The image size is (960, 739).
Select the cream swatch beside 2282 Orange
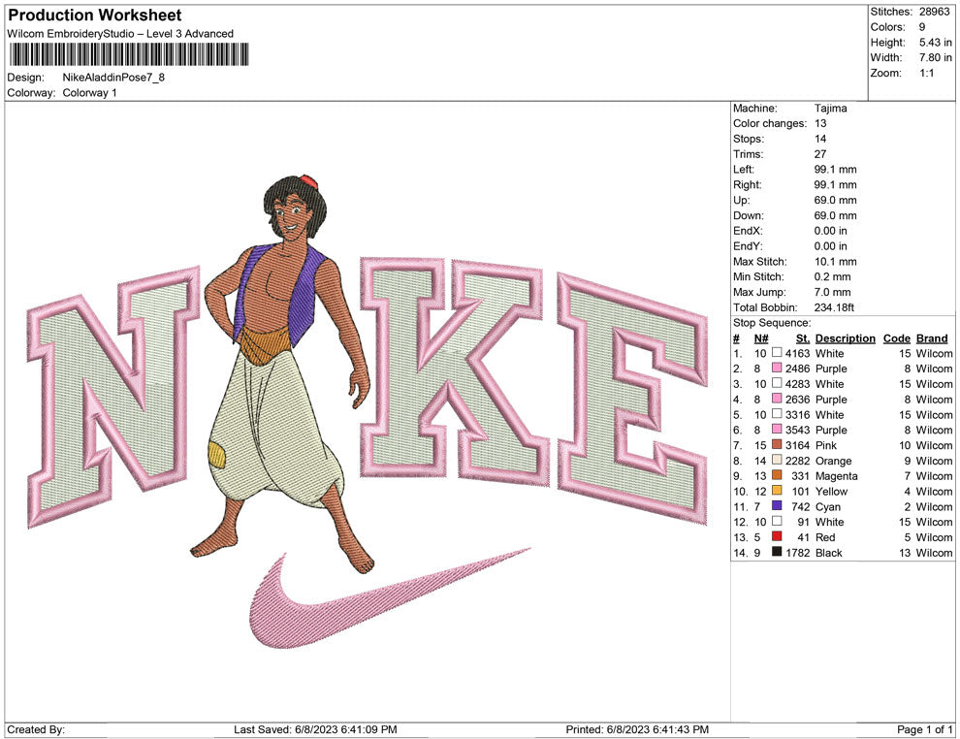(777, 460)
